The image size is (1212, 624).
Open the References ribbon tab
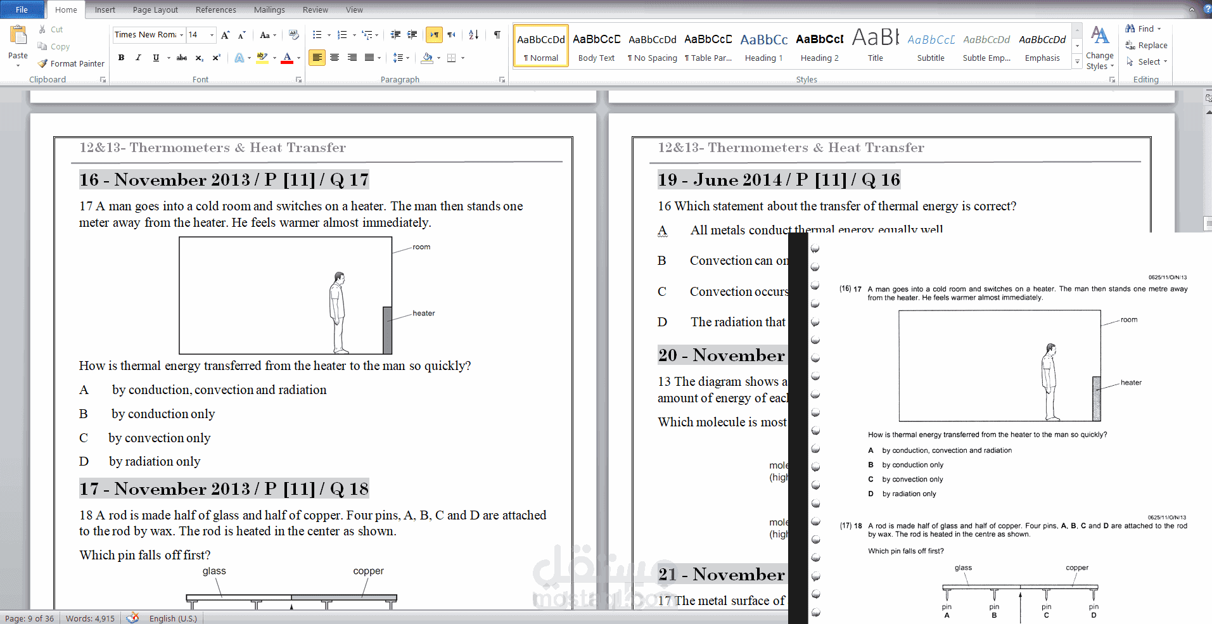[x=215, y=10]
